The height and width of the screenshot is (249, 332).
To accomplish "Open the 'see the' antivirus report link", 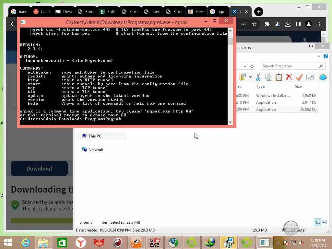I will (x=65, y=209).
